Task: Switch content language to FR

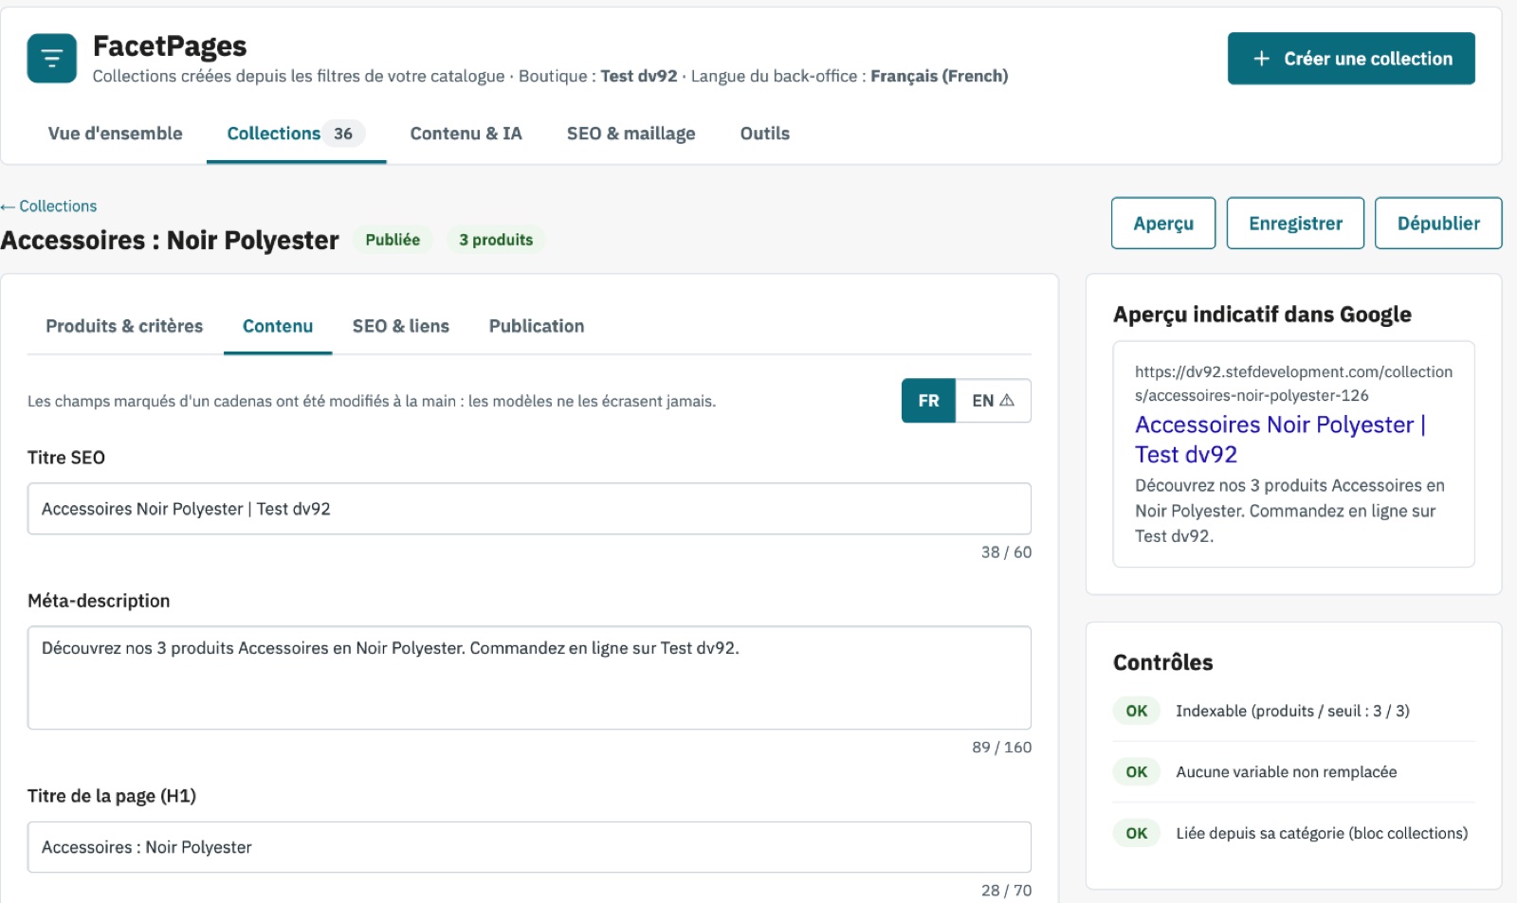Action: [928, 401]
